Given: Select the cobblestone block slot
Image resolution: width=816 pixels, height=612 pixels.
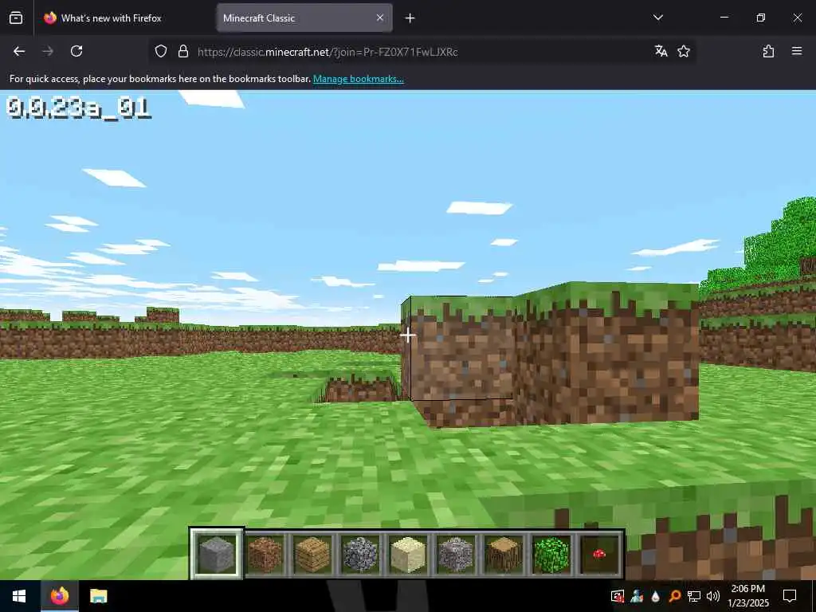Looking at the screenshot, I should tap(360, 555).
